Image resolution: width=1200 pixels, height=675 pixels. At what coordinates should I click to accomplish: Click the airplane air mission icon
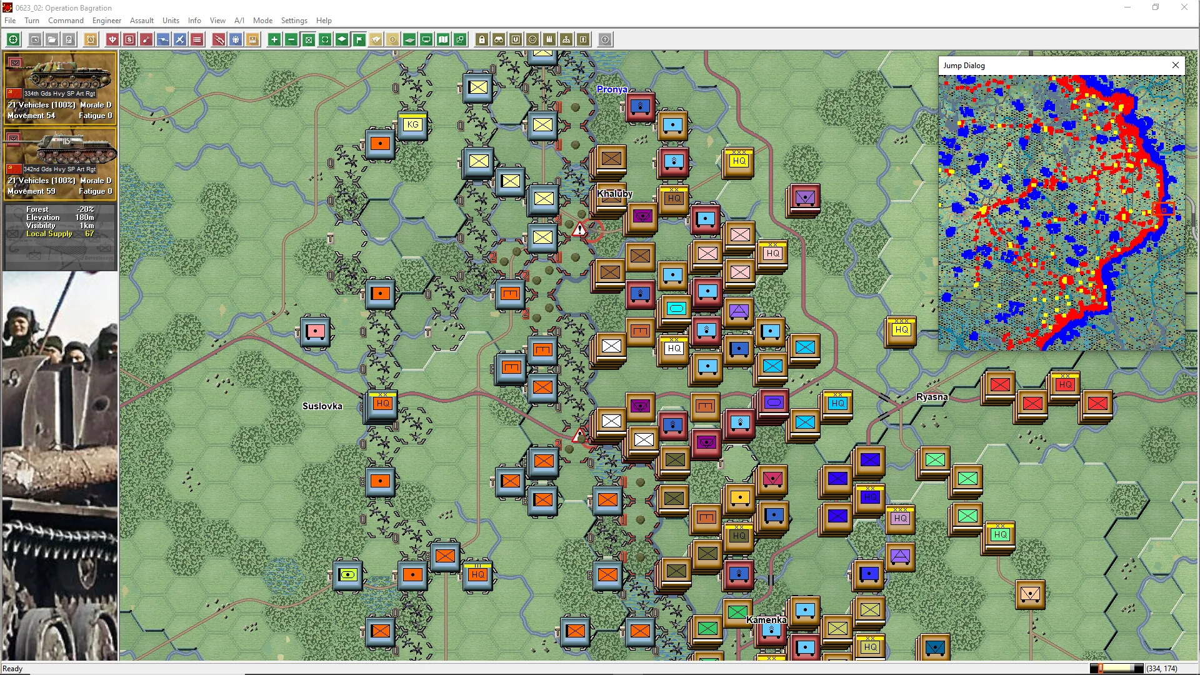180,39
